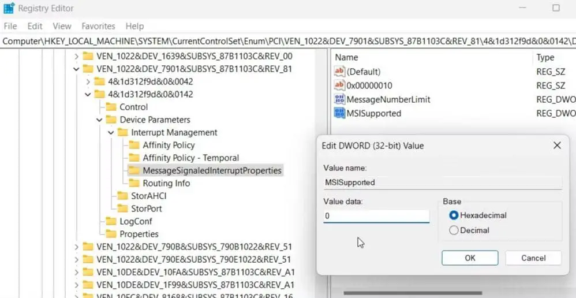Viewport: 576px width, 298px height.
Task: Click the Routing Info folder icon
Action: coord(134,183)
